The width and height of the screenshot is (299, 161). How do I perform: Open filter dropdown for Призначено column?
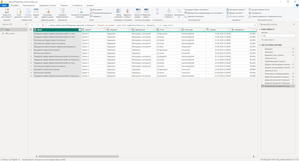click(155, 30)
